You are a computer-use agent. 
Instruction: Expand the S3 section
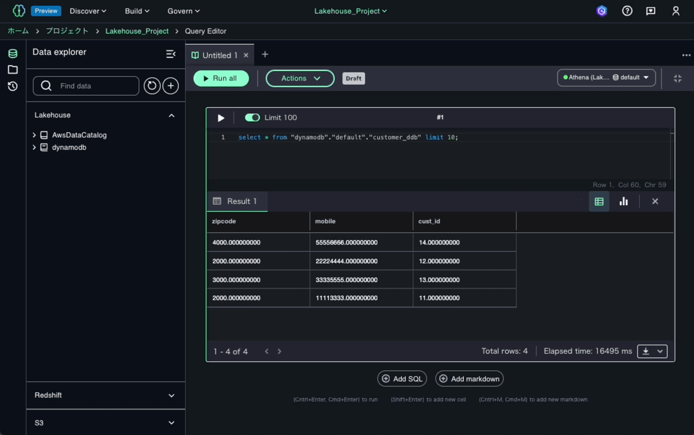pyautogui.click(x=171, y=423)
